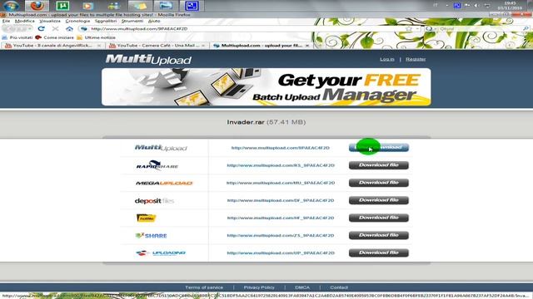Open the Come iniziare bookmark
The image size is (533, 299).
[x=55, y=37]
